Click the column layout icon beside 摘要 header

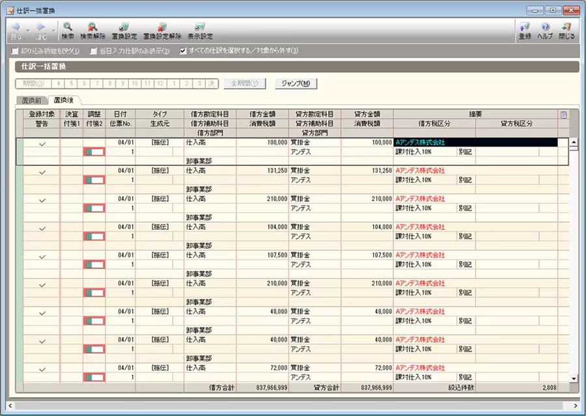[564, 115]
